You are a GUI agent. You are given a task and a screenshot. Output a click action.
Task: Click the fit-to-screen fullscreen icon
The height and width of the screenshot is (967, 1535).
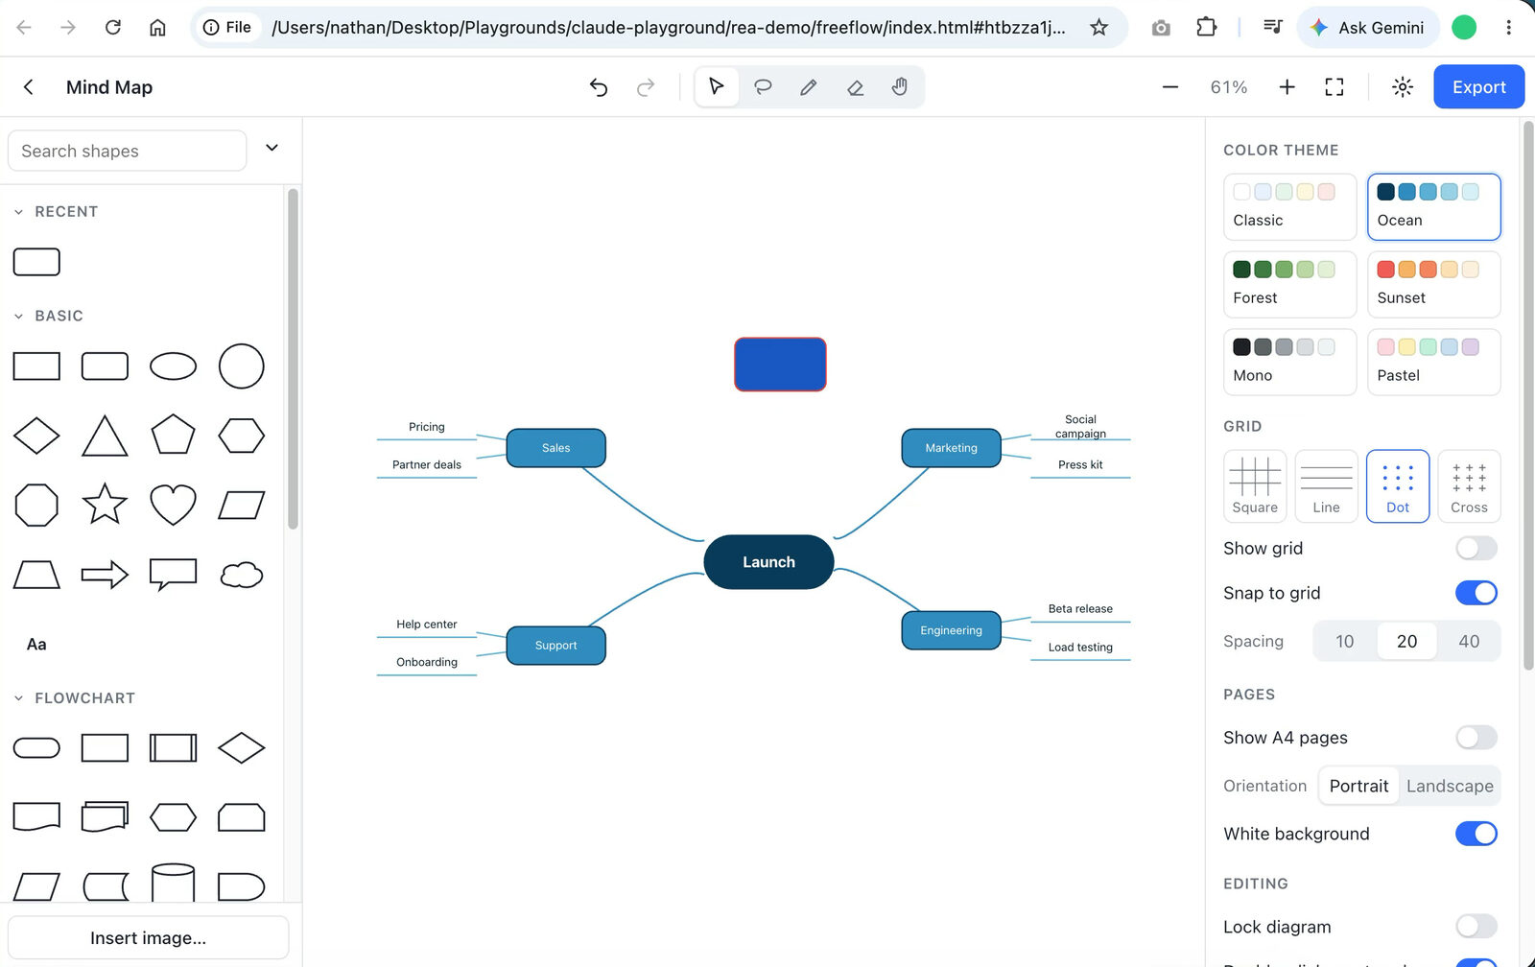[x=1334, y=87]
